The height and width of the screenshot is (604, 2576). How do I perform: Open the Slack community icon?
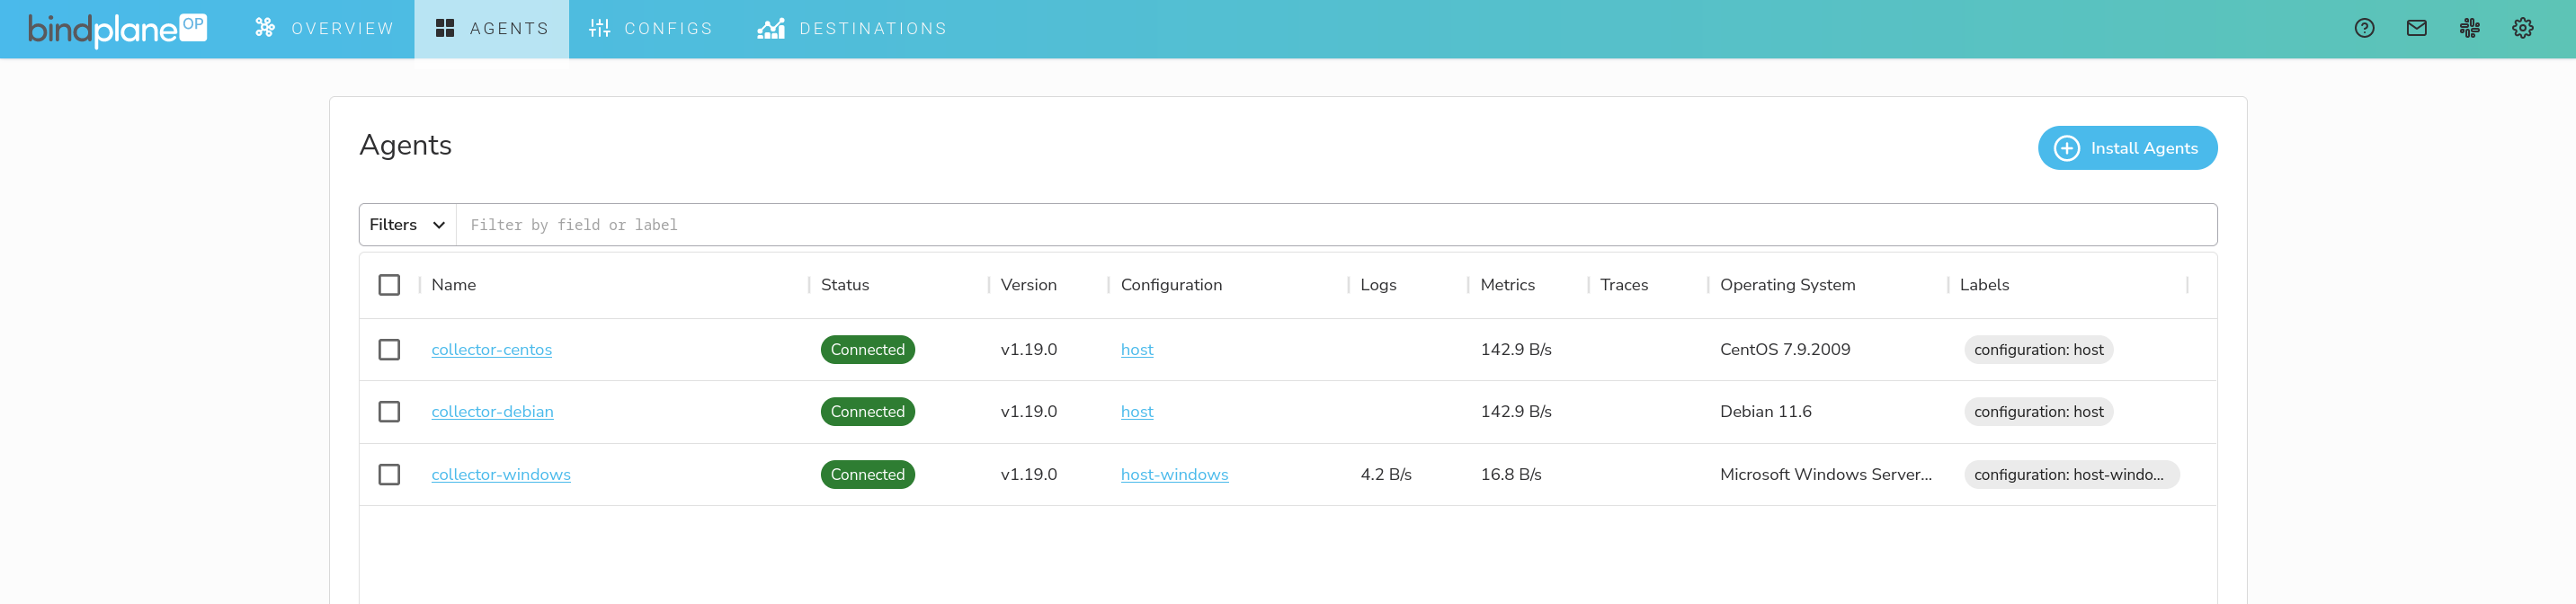pyautogui.click(x=2469, y=28)
